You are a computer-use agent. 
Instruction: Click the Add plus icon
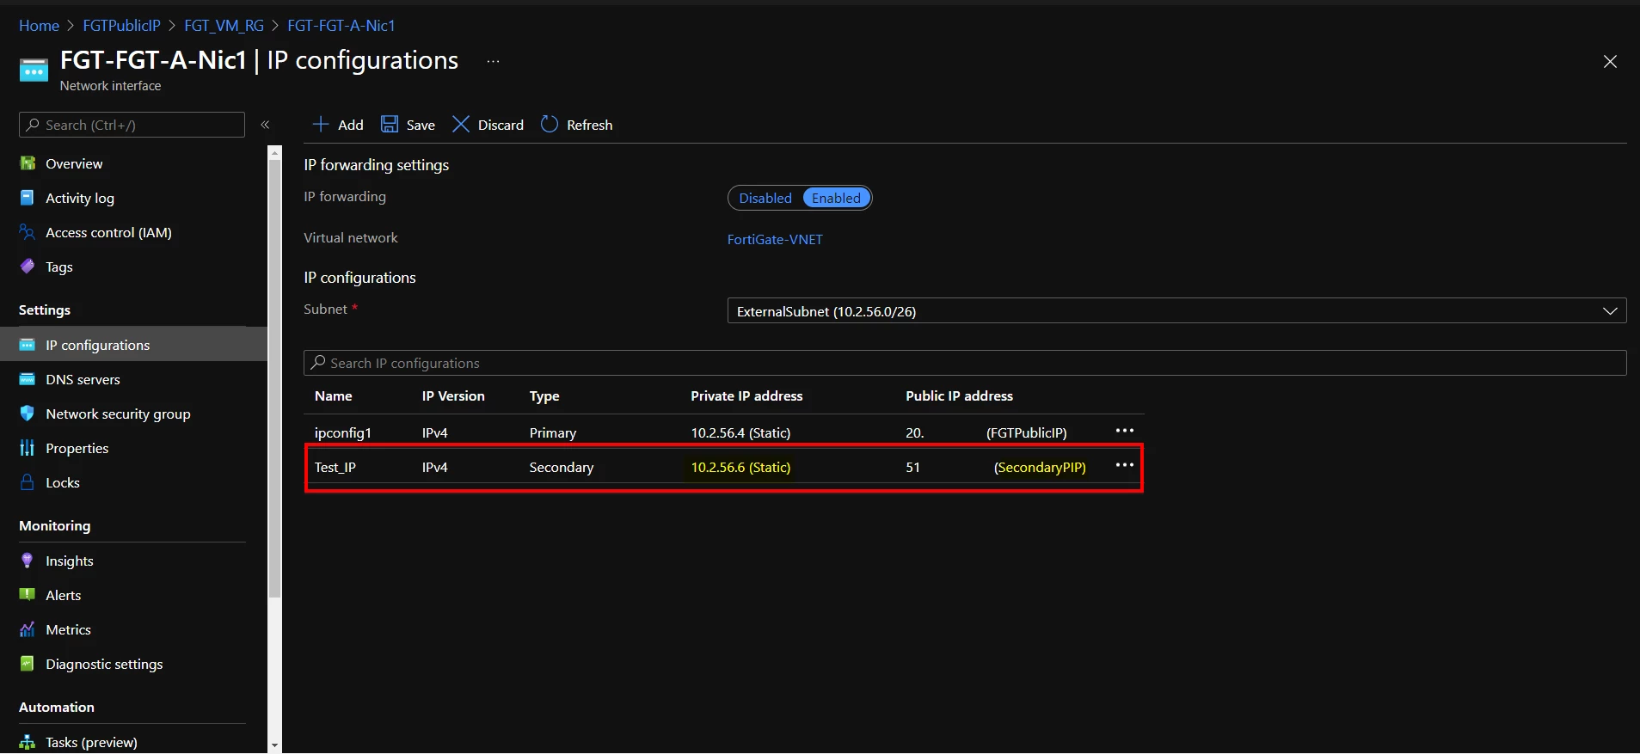point(320,125)
